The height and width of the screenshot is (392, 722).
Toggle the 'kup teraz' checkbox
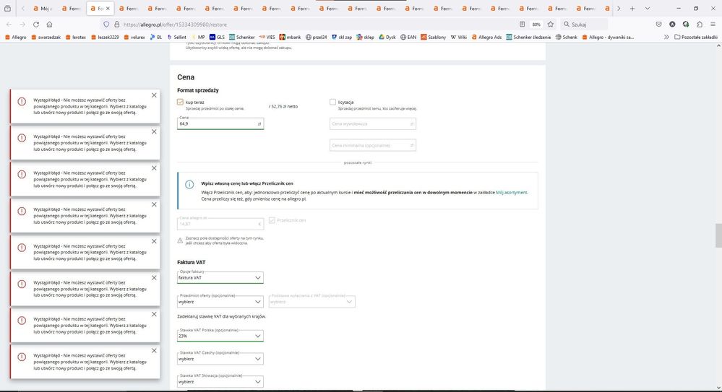(181, 103)
